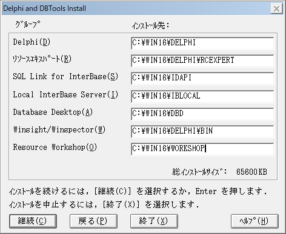This screenshot has width=286, height=234.
Task: Click the 65600 KB total size value
Action: pyautogui.click(x=251, y=172)
